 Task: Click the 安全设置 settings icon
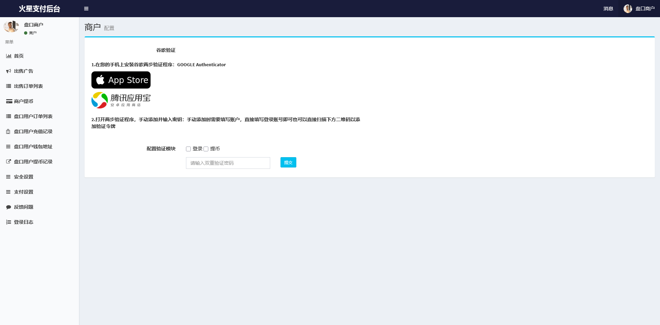[9, 176]
